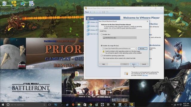Screen dimensions: 191x107
Task: Open the Windows Start menu
Action: click(x=3, y=105)
